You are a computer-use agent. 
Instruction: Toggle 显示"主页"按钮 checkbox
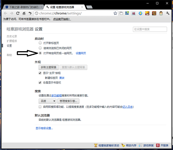coord(40,73)
